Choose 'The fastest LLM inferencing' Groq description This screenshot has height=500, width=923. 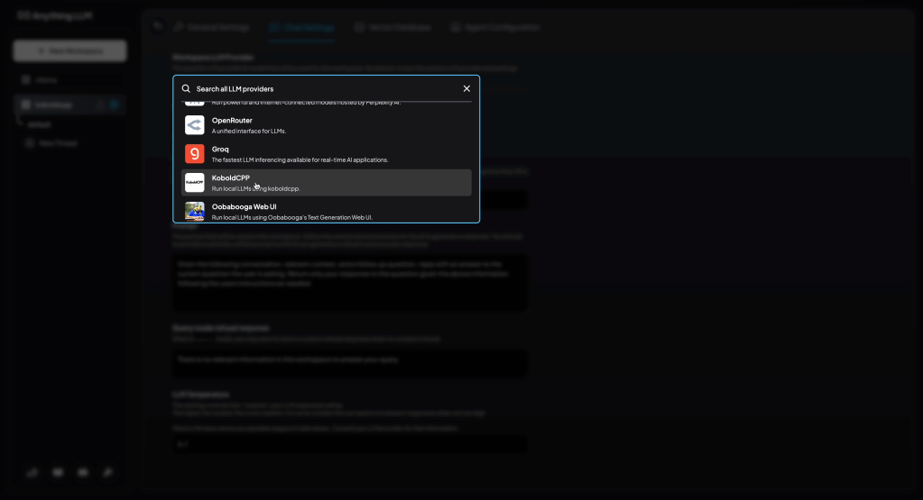pyautogui.click(x=300, y=160)
